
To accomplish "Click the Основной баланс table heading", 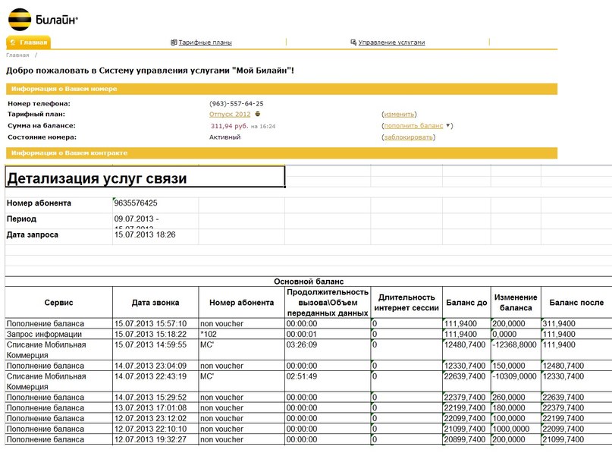I will pyautogui.click(x=309, y=281).
